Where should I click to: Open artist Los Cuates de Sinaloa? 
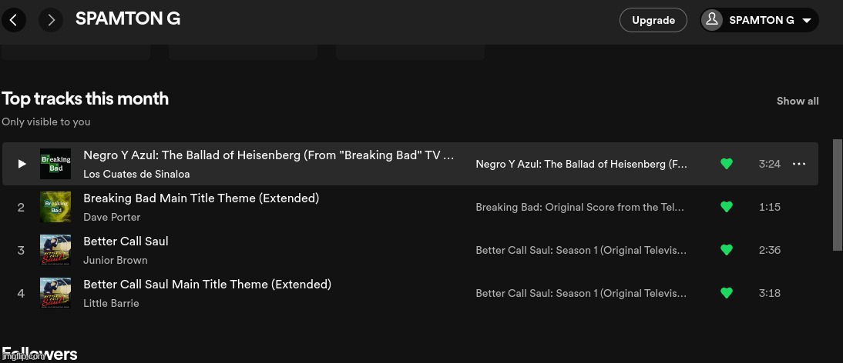pyautogui.click(x=136, y=174)
